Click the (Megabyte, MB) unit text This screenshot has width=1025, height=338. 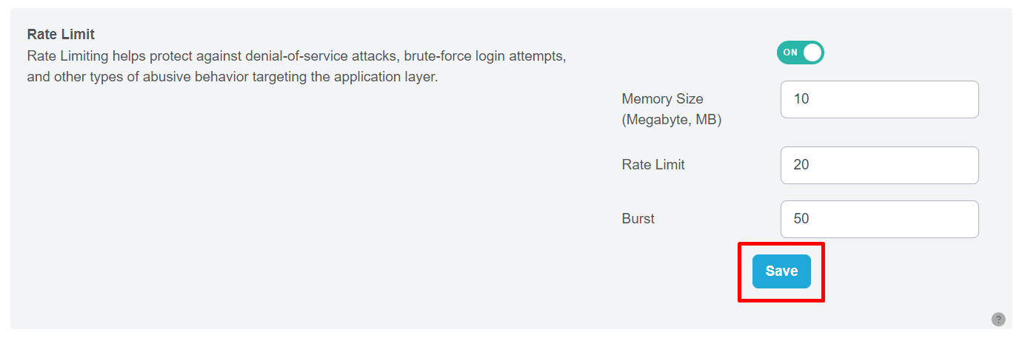tap(671, 120)
